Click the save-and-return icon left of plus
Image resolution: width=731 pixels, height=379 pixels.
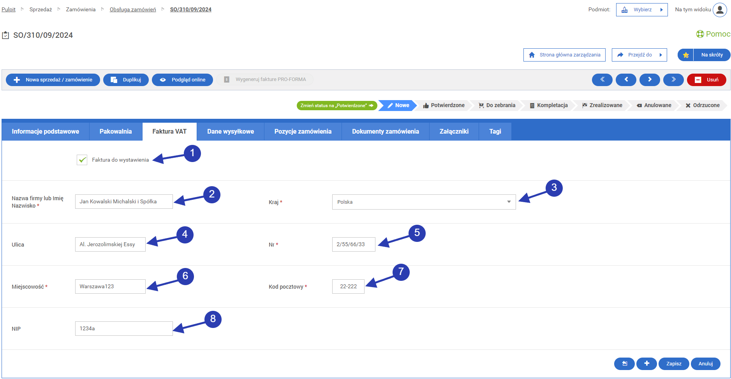(x=624, y=363)
